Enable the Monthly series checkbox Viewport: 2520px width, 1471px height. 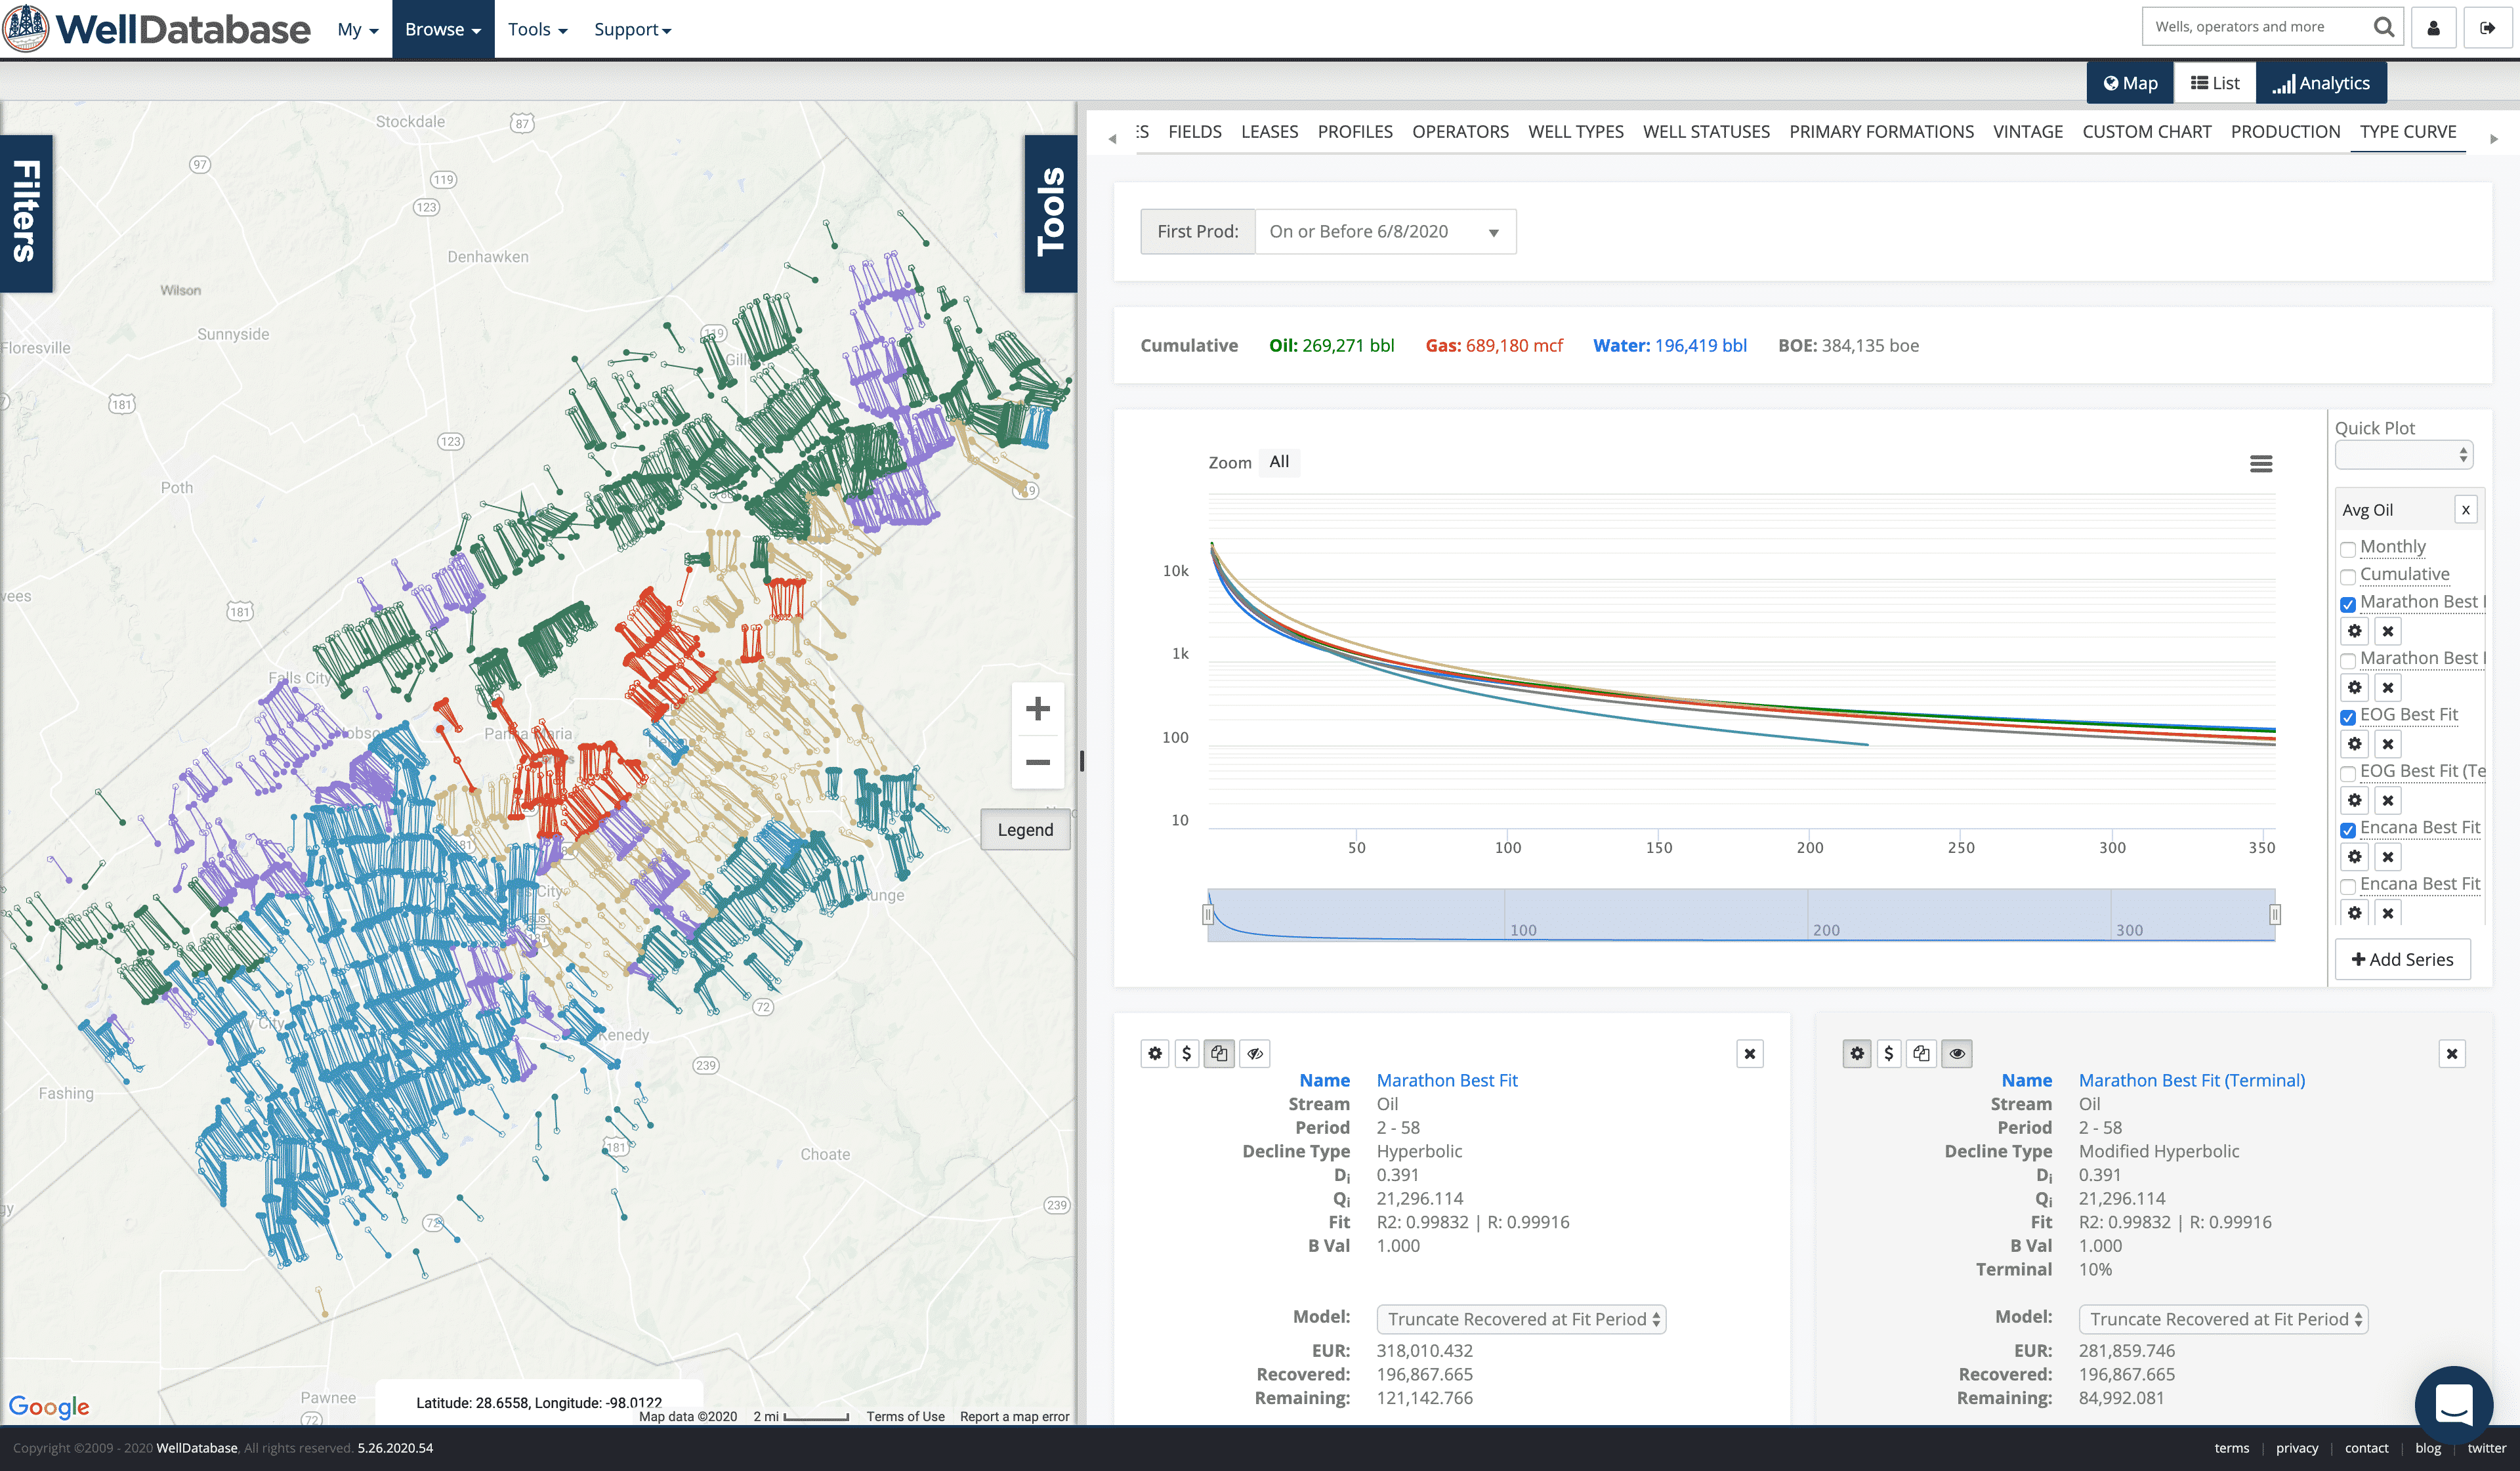click(x=2348, y=549)
